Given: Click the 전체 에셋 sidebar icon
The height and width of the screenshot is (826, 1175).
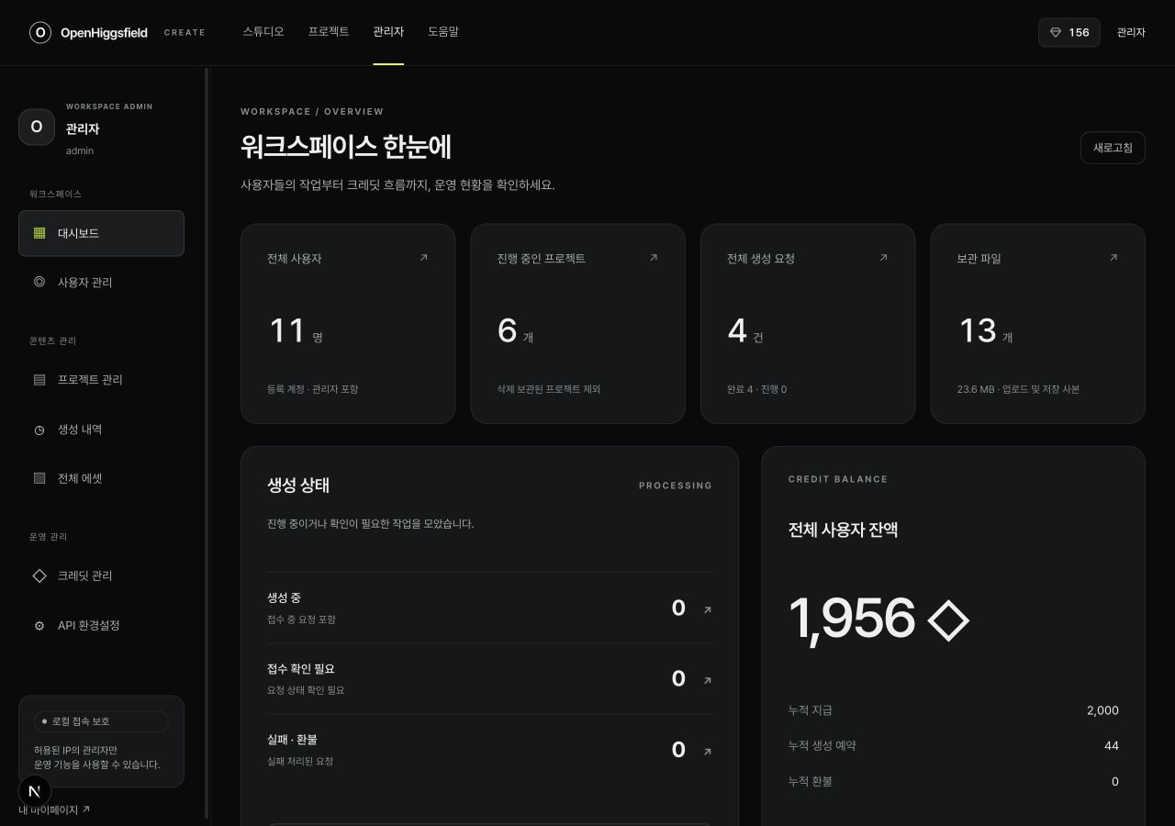Looking at the screenshot, I should pyautogui.click(x=39, y=478).
